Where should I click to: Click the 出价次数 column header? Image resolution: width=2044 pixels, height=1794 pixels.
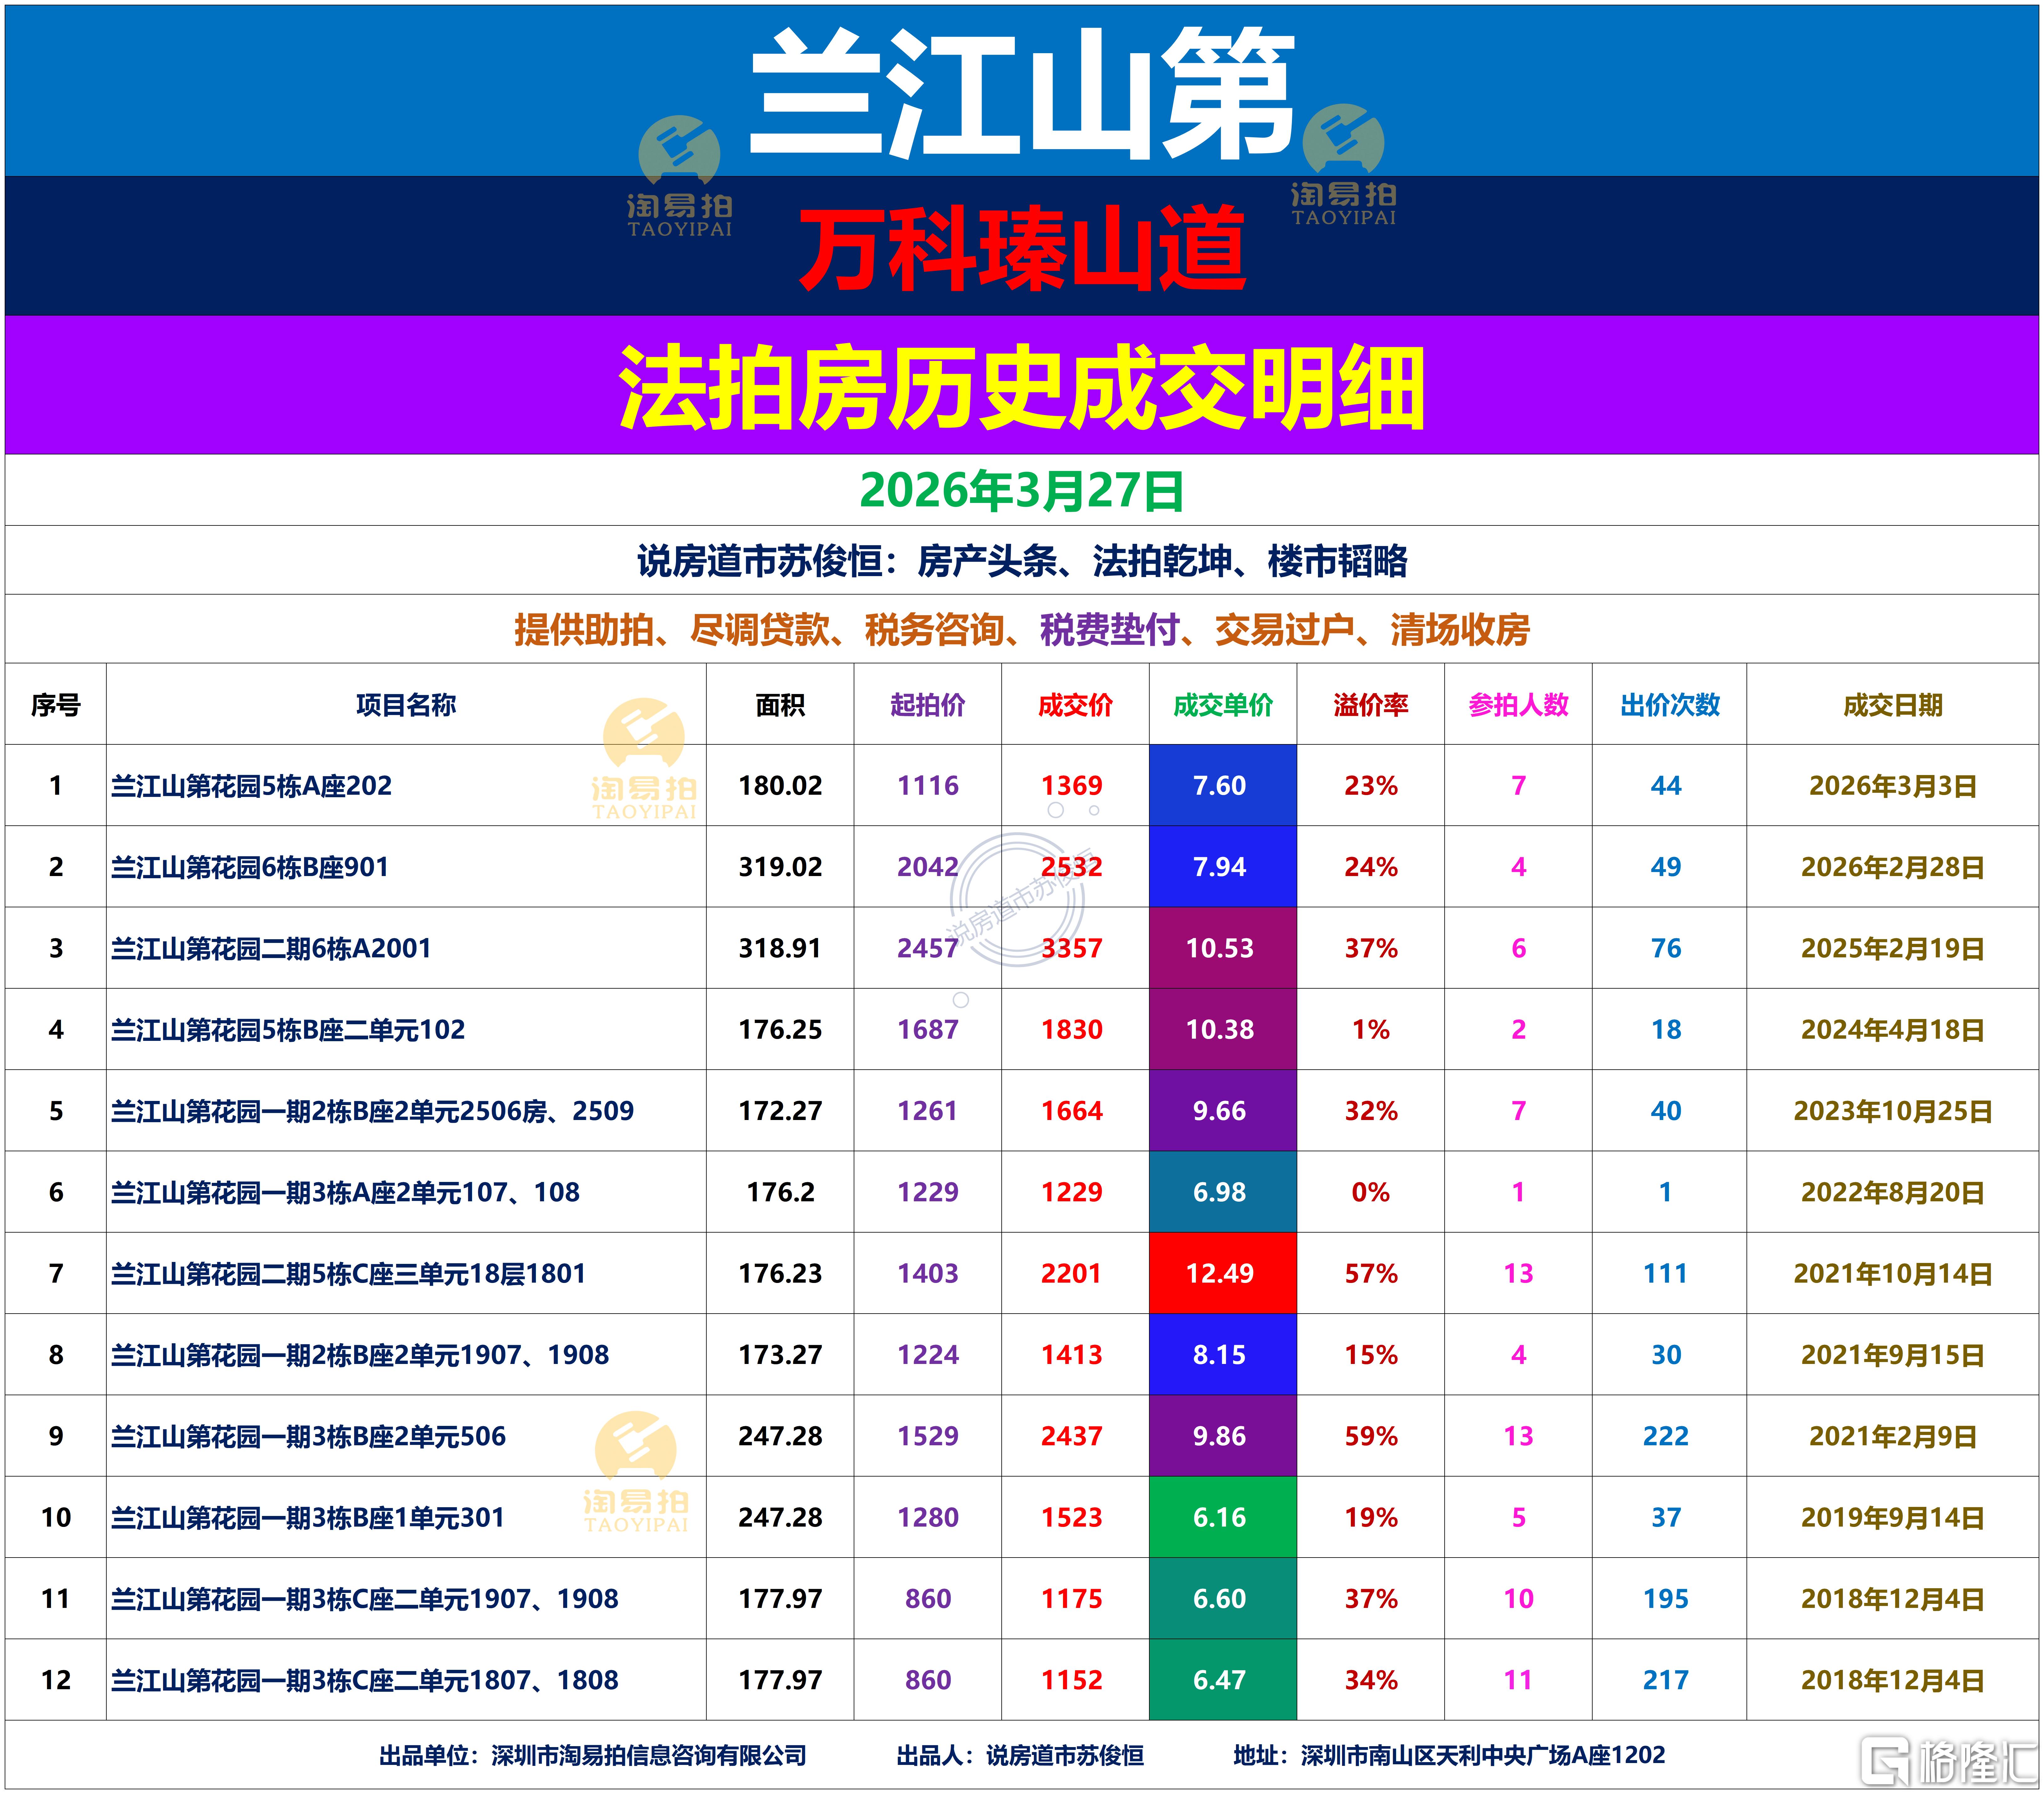point(1670,705)
